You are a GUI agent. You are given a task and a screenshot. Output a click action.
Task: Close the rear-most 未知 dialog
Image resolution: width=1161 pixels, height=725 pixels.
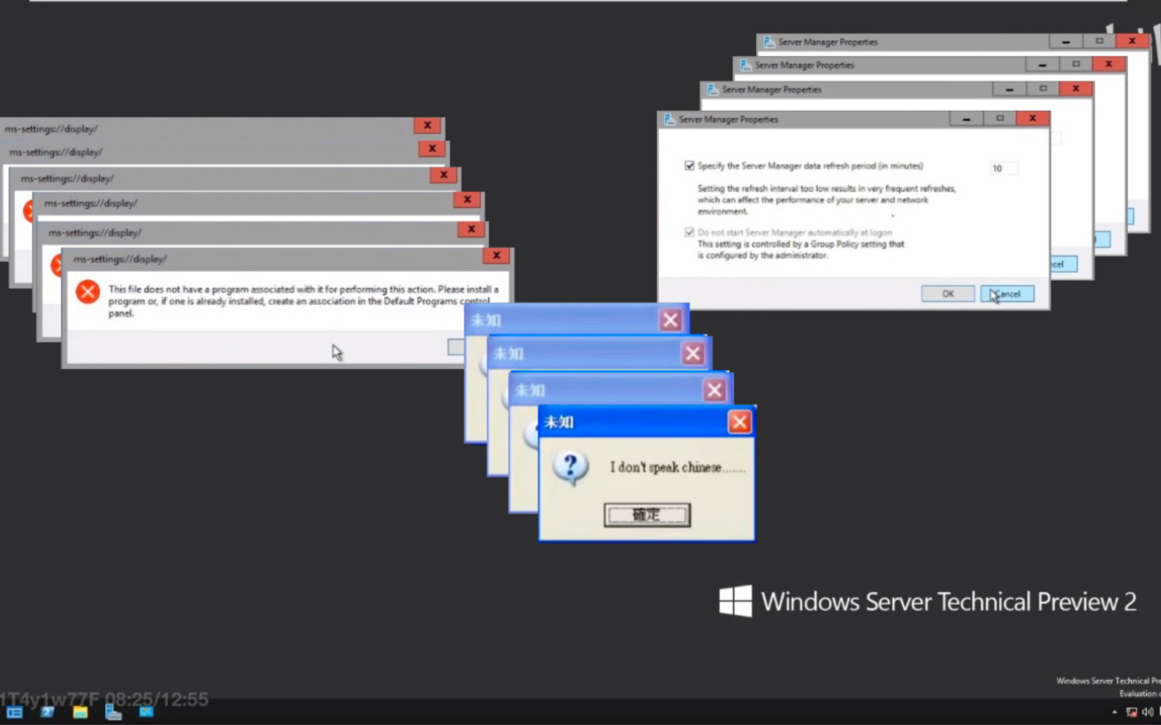(671, 319)
